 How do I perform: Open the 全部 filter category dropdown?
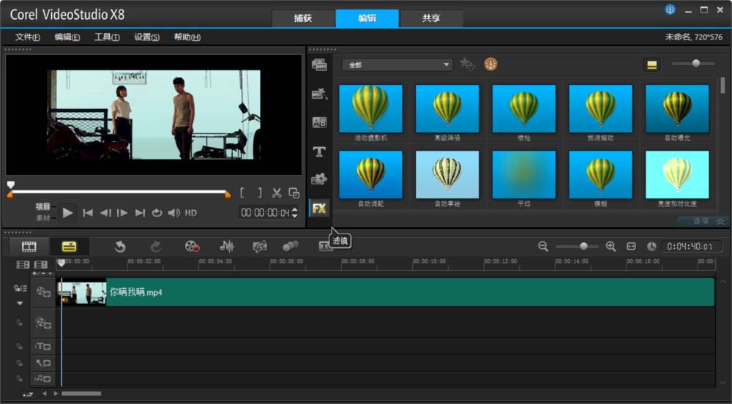pyautogui.click(x=397, y=65)
